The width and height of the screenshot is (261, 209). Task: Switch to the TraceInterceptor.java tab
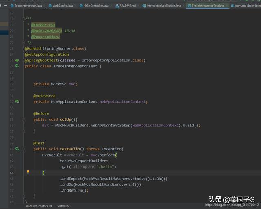pyautogui.click(x=28, y=6)
